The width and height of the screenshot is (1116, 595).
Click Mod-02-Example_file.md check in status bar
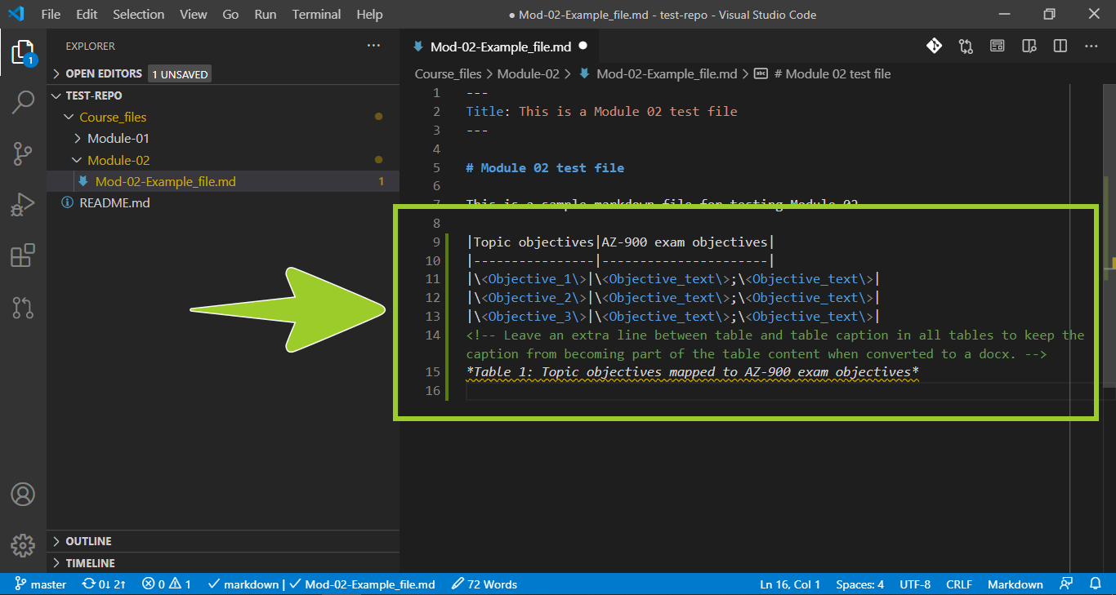[362, 584]
